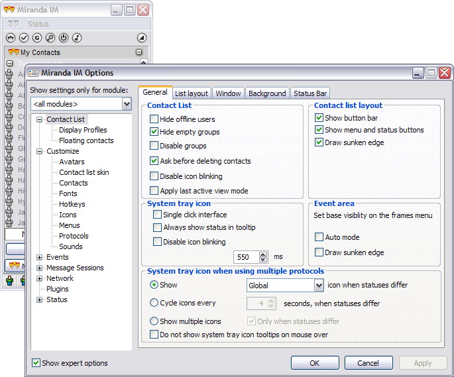This screenshot has width=454, height=377.
Task: Open the module filter dropdown
Action: [127, 103]
